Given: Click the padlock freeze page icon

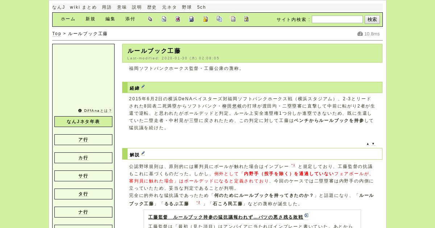Looking at the screenshot, I should pos(205,19).
